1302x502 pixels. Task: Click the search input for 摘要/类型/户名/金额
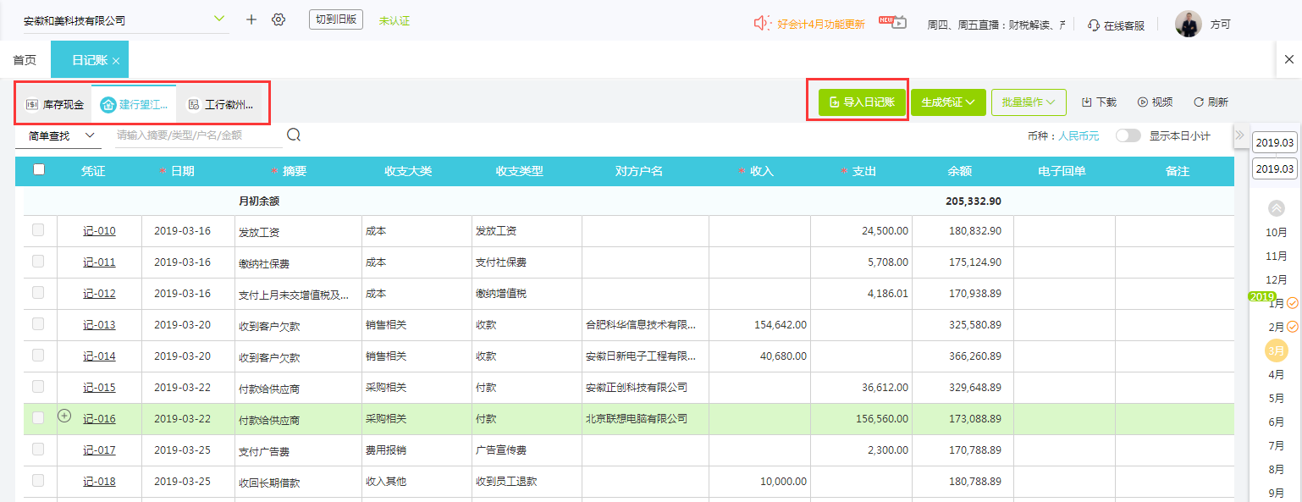(198, 135)
